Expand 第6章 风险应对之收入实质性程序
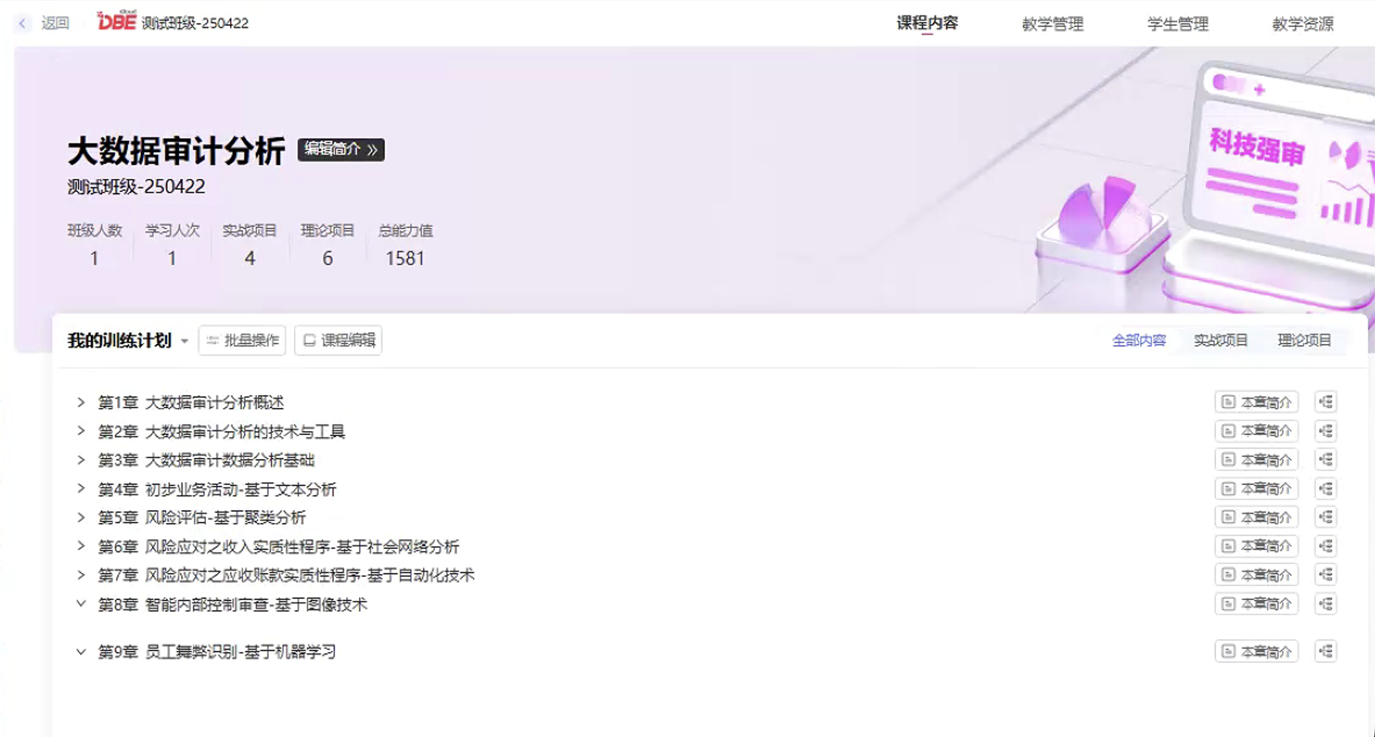This screenshot has width=1375, height=737. point(81,546)
